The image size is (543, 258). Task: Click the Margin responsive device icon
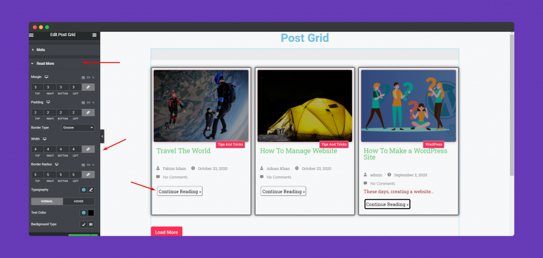(x=46, y=77)
